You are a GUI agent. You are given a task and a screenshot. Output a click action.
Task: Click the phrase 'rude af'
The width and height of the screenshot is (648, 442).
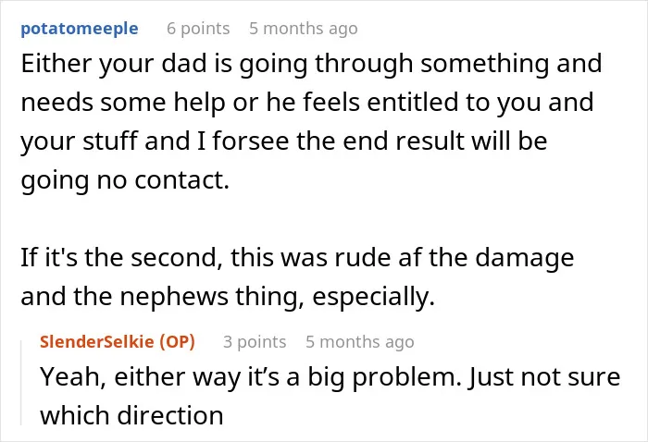coord(378,257)
